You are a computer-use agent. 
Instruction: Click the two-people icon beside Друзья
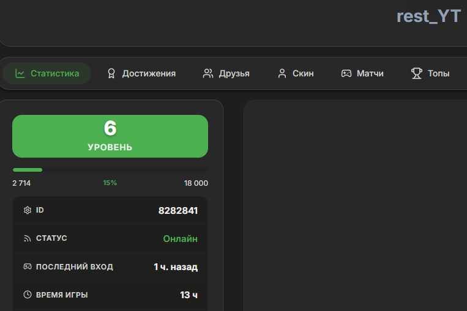208,73
